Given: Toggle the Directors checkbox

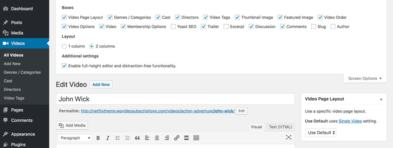Looking at the screenshot, I should coord(177,17).
